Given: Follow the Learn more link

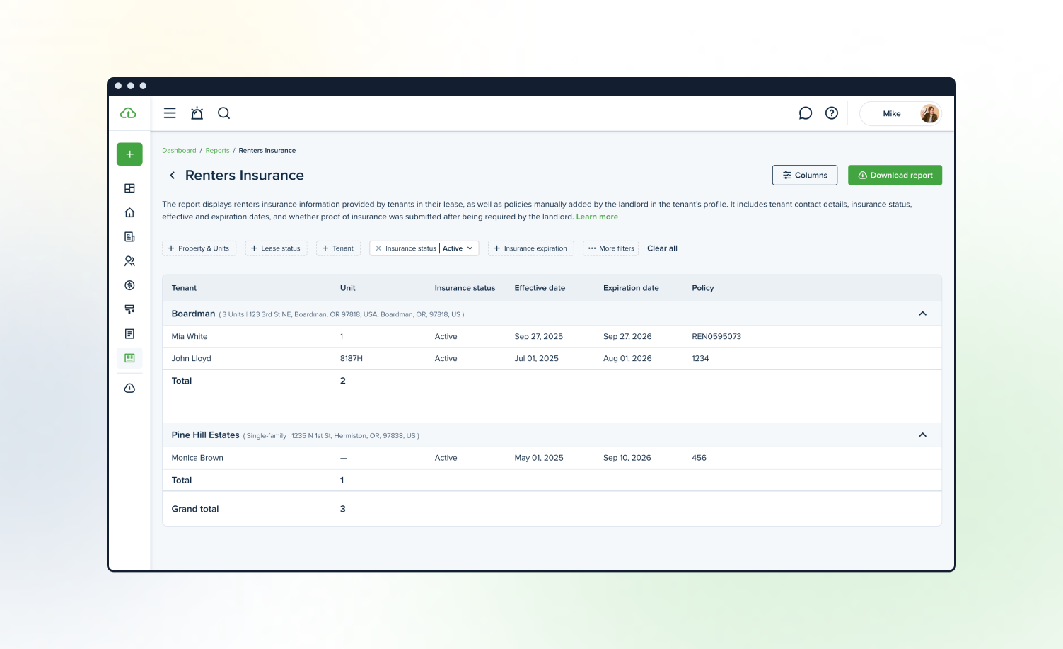Looking at the screenshot, I should pyautogui.click(x=597, y=217).
